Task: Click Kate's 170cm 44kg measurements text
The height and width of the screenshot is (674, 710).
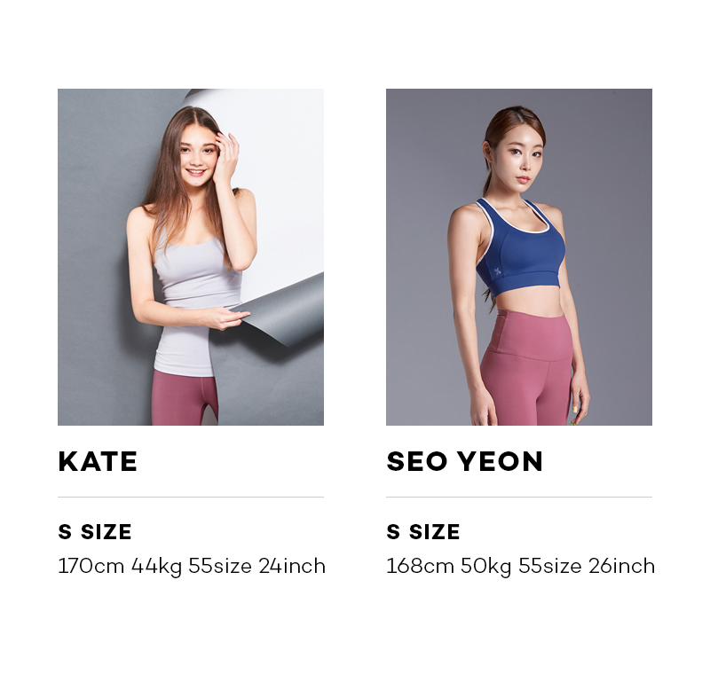Action: tap(192, 567)
